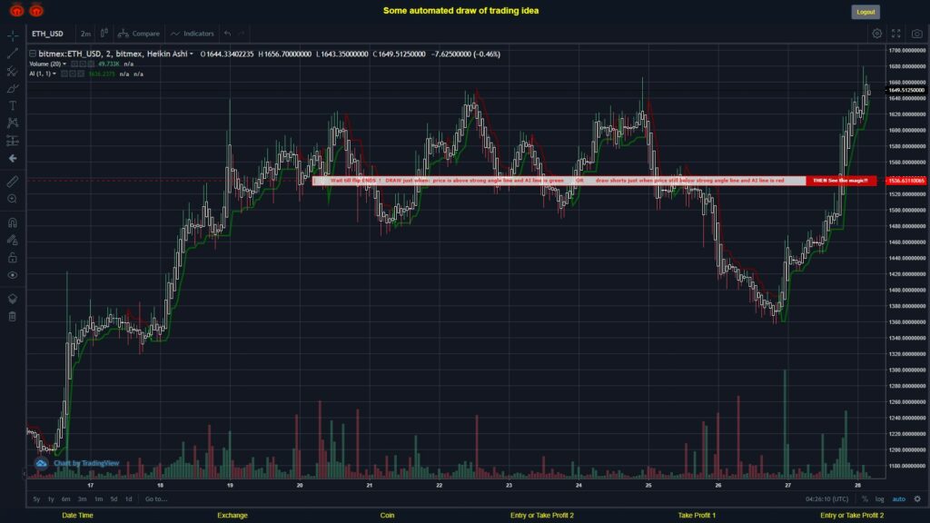
Task: Click the Compare button
Action: coord(139,34)
